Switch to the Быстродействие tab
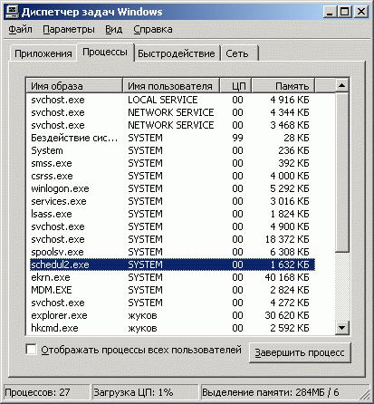 pos(177,53)
